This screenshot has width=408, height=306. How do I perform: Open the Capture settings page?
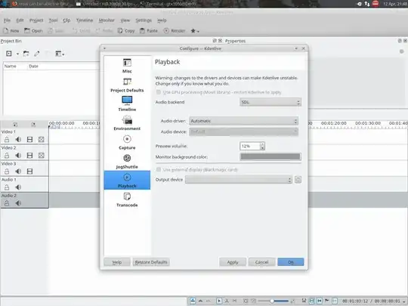click(127, 142)
